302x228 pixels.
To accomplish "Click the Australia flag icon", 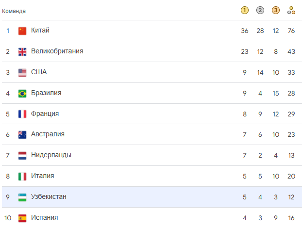I will pyautogui.click(x=22, y=135).
